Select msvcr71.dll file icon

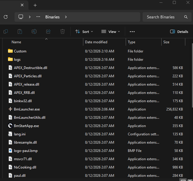coord(10,159)
